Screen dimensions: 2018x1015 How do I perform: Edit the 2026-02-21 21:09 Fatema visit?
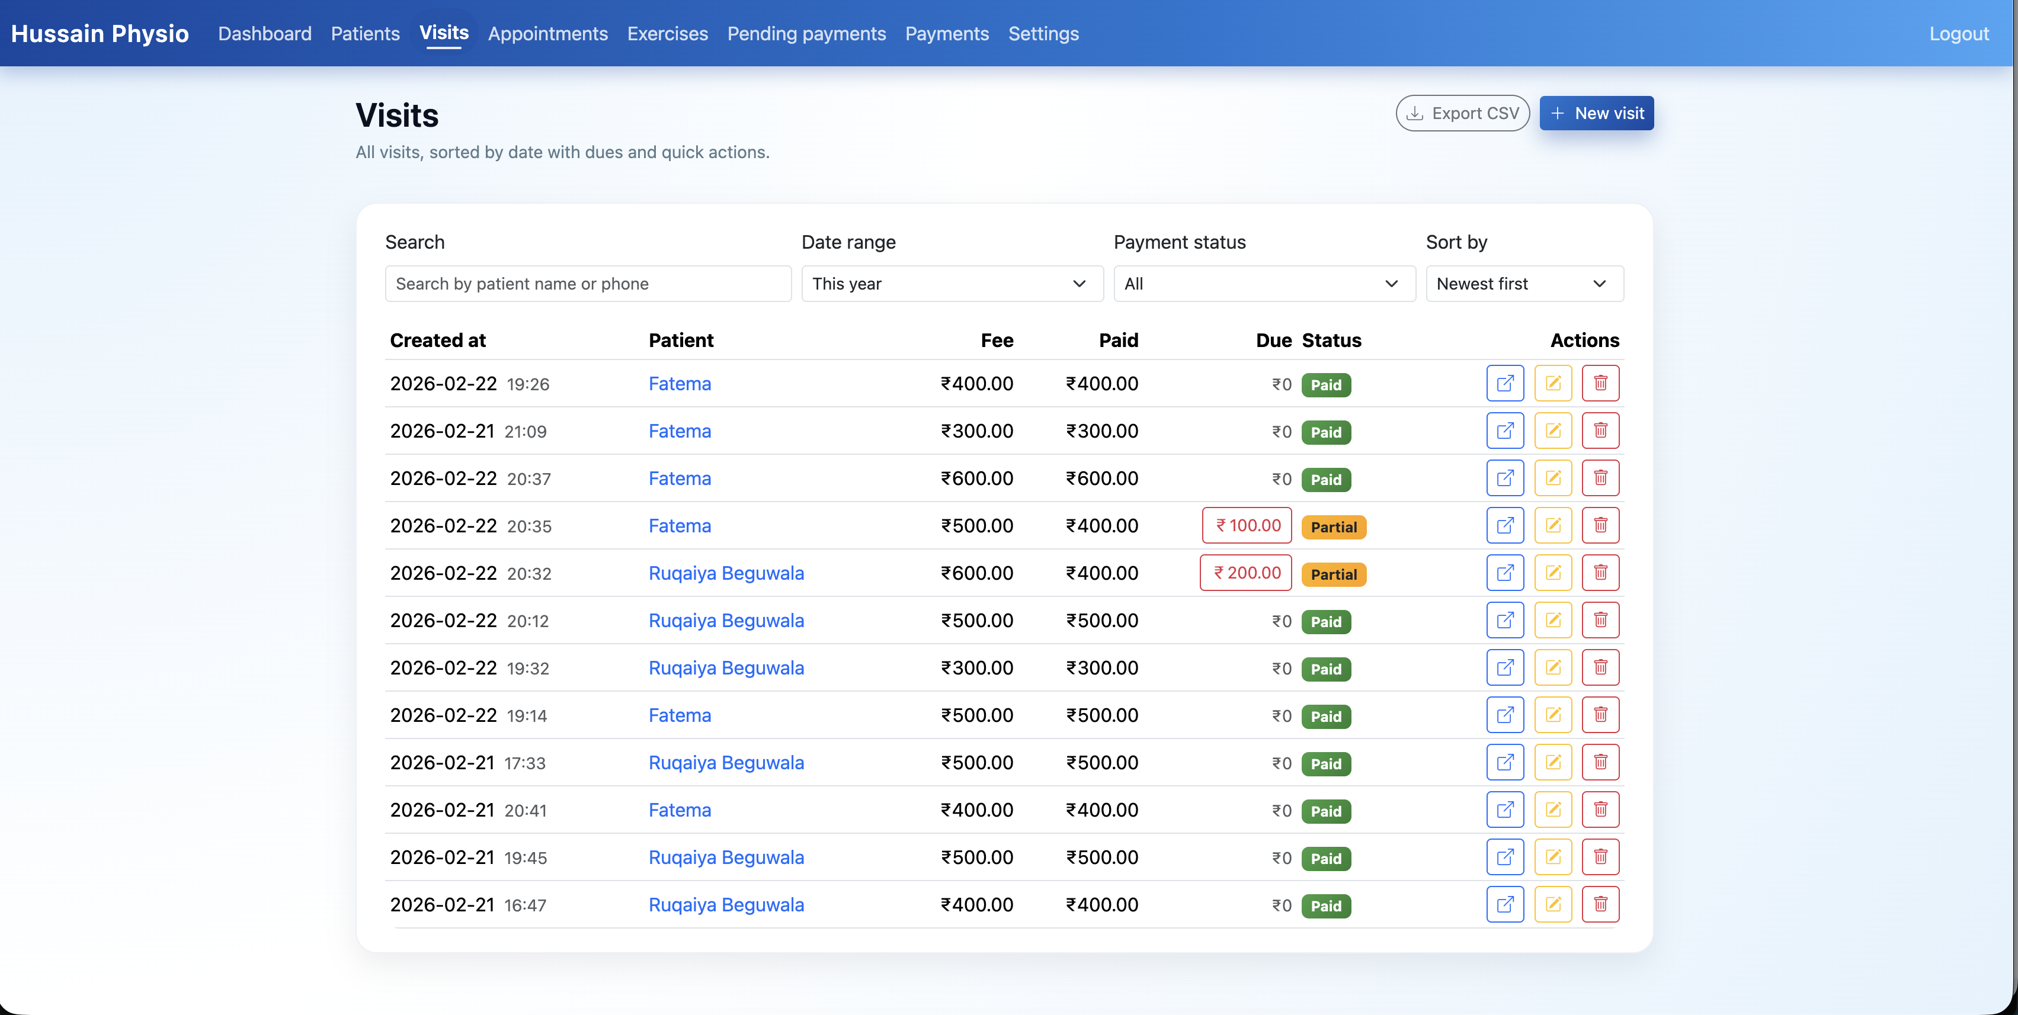[x=1553, y=431]
